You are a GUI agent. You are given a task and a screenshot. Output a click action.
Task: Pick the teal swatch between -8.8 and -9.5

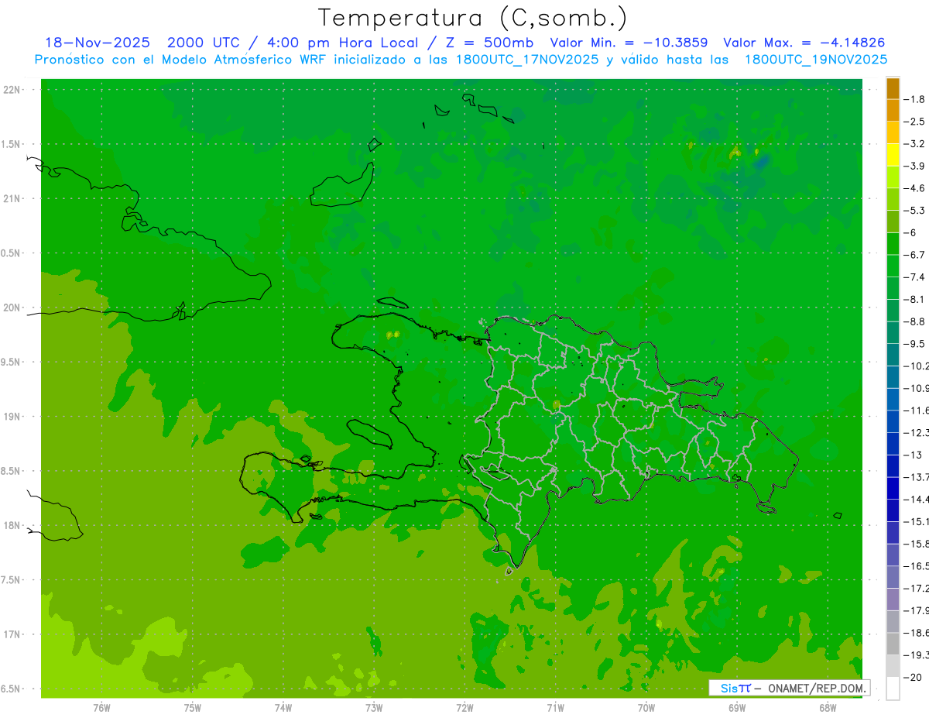(893, 332)
